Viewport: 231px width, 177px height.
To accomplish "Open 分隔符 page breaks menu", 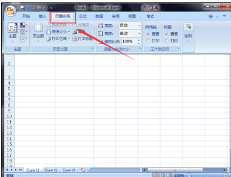I will click(x=82, y=25).
